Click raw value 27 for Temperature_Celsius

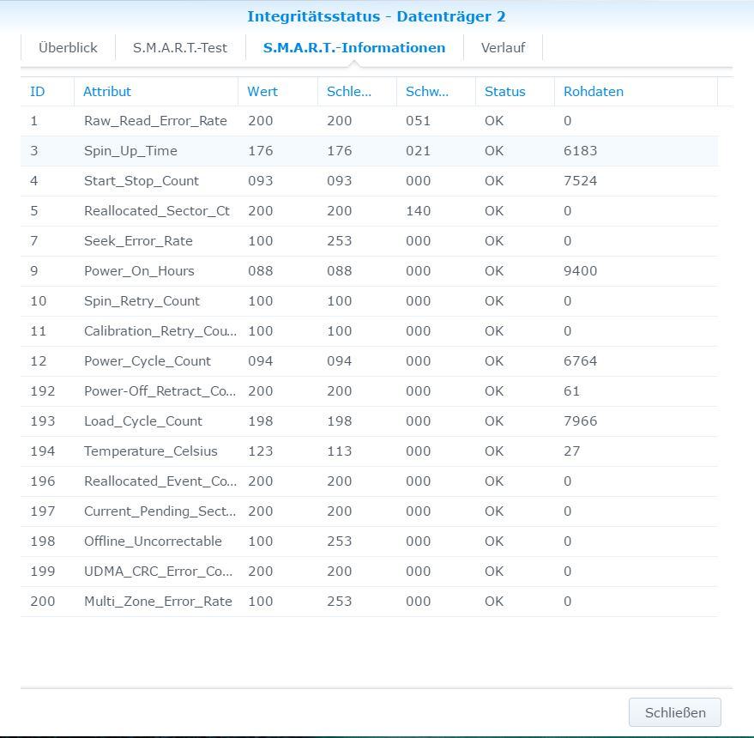(572, 451)
